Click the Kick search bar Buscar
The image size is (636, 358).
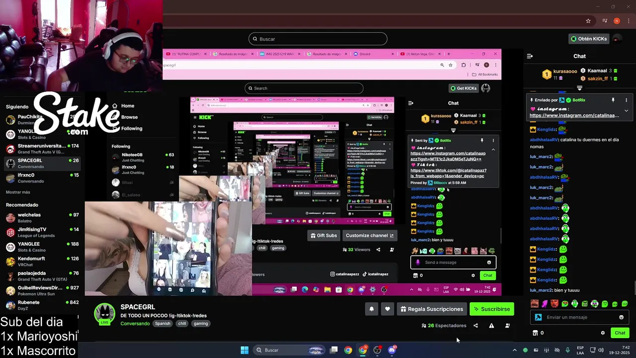coord(318,39)
